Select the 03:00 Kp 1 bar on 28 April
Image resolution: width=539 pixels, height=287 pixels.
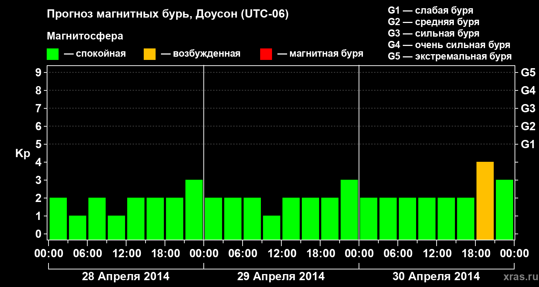click(x=78, y=227)
